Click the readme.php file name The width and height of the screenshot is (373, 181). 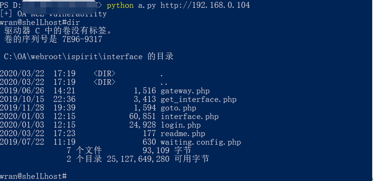pos(183,133)
